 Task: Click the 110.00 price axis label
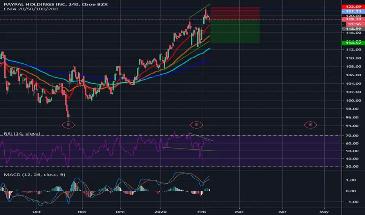tap(353, 58)
